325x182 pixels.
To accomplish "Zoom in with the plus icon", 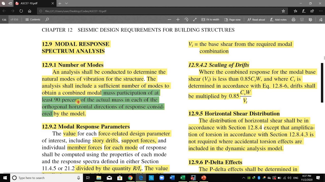I will [x=178, y=19].
